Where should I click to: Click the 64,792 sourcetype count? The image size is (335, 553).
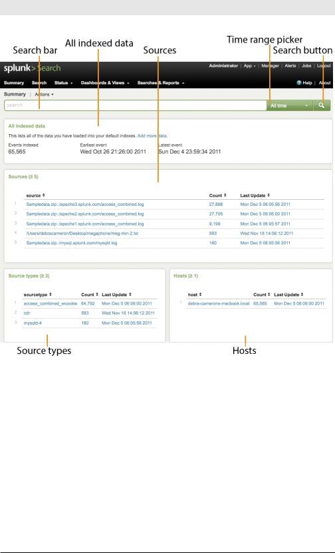88,303
